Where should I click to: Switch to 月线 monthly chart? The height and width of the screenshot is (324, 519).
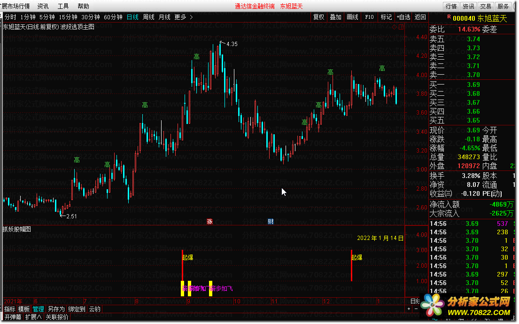[164, 17]
